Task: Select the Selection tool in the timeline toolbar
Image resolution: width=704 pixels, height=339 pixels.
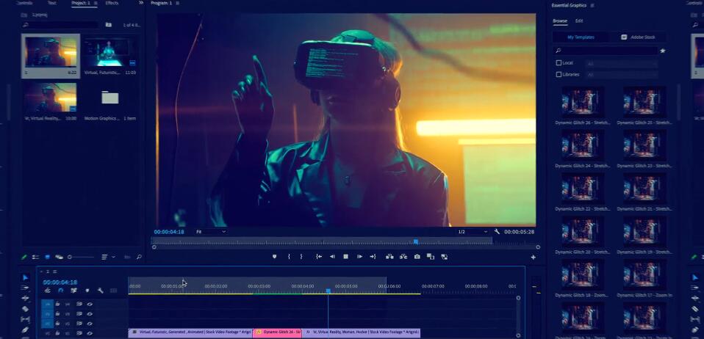Action: [25, 277]
